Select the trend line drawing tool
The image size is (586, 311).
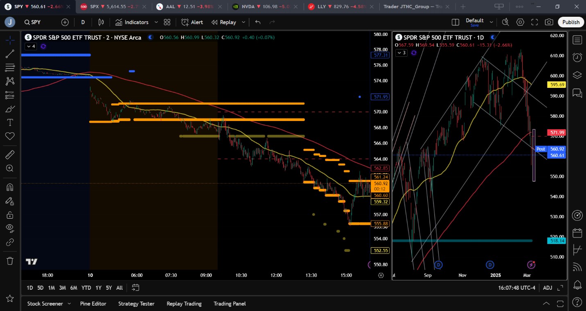[x=10, y=54]
